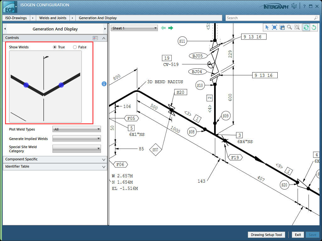Image resolution: width=322 pixels, height=241 pixels.
Task: Click the Welds and Joints breadcrumb
Action: point(53,18)
